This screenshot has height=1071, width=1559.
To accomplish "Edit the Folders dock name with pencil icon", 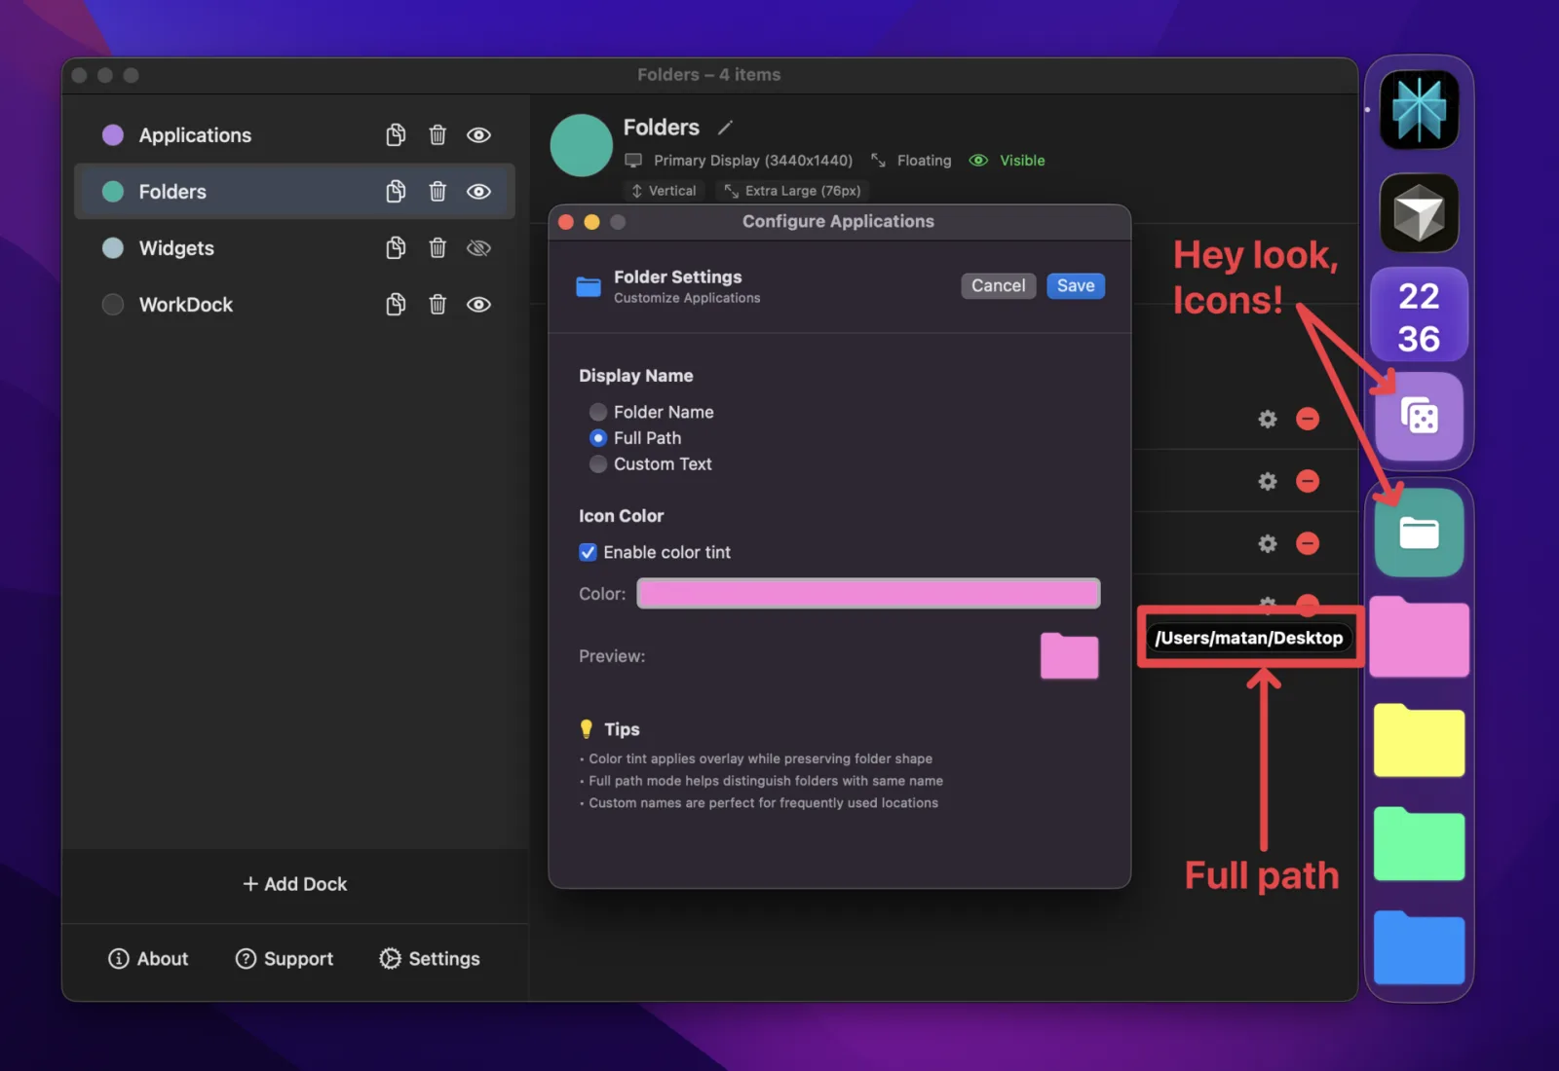I will [x=725, y=128].
